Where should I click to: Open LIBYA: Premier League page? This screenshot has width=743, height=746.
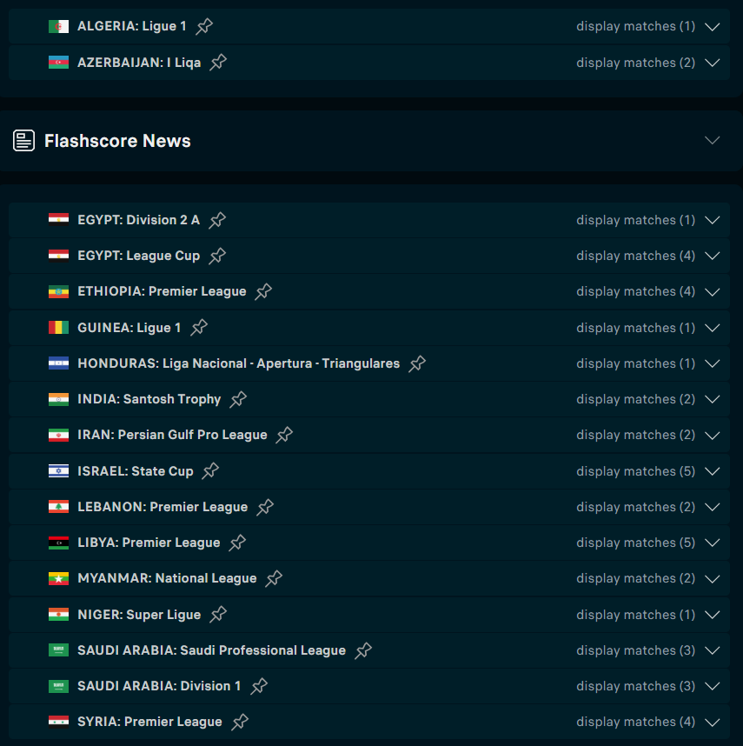point(149,543)
